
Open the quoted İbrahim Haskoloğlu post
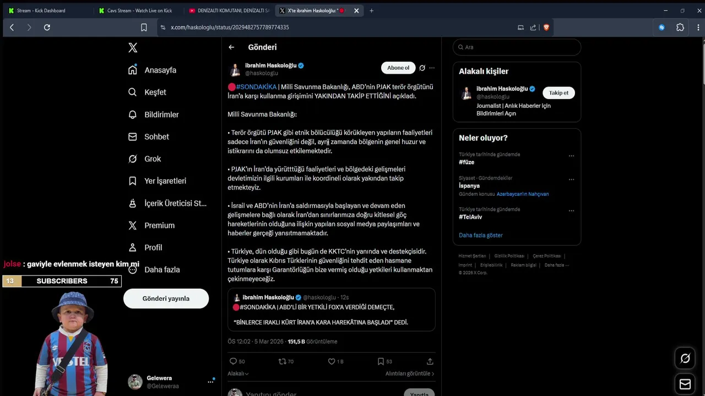[x=332, y=310]
